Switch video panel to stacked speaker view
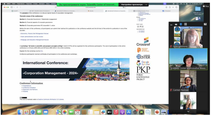The width and height of the screenshot is (211, 115). click(181, 24)
